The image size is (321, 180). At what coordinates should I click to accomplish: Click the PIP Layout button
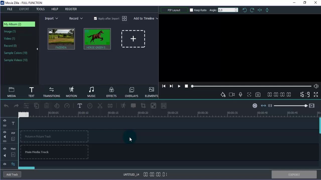tap(174, 10)
